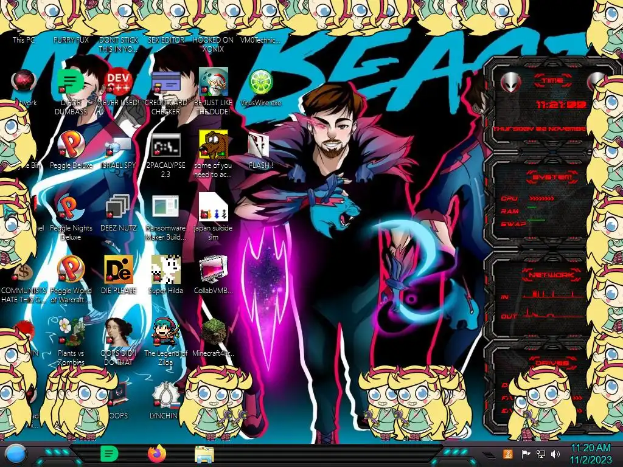
Task: Select the OOPS DID I DO THAT portrait icon
Action: coord(119,332)
